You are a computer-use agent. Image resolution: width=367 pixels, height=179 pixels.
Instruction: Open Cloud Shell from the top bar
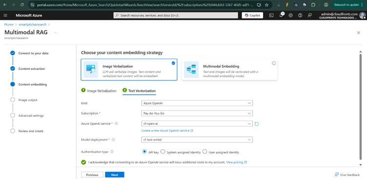271,16
